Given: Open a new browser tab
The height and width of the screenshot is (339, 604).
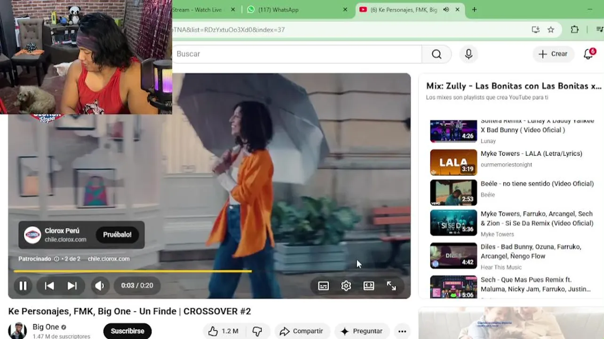Looking at the screenshot, I should [474, 9].
